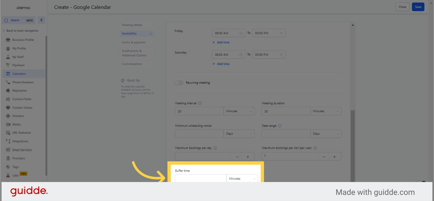Screen dimensions: 434x201
Task: Enable the Recurring meeting toggle
Action: [179, 83]
